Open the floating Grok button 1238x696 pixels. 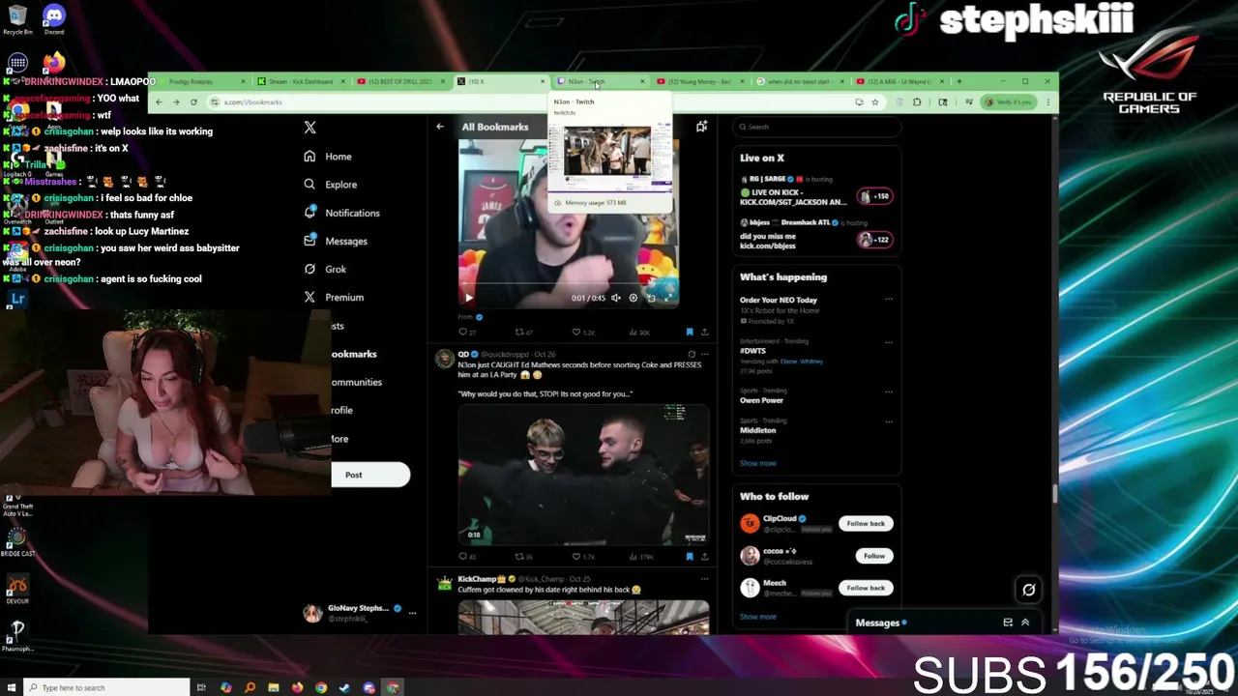click(1029, 590)
